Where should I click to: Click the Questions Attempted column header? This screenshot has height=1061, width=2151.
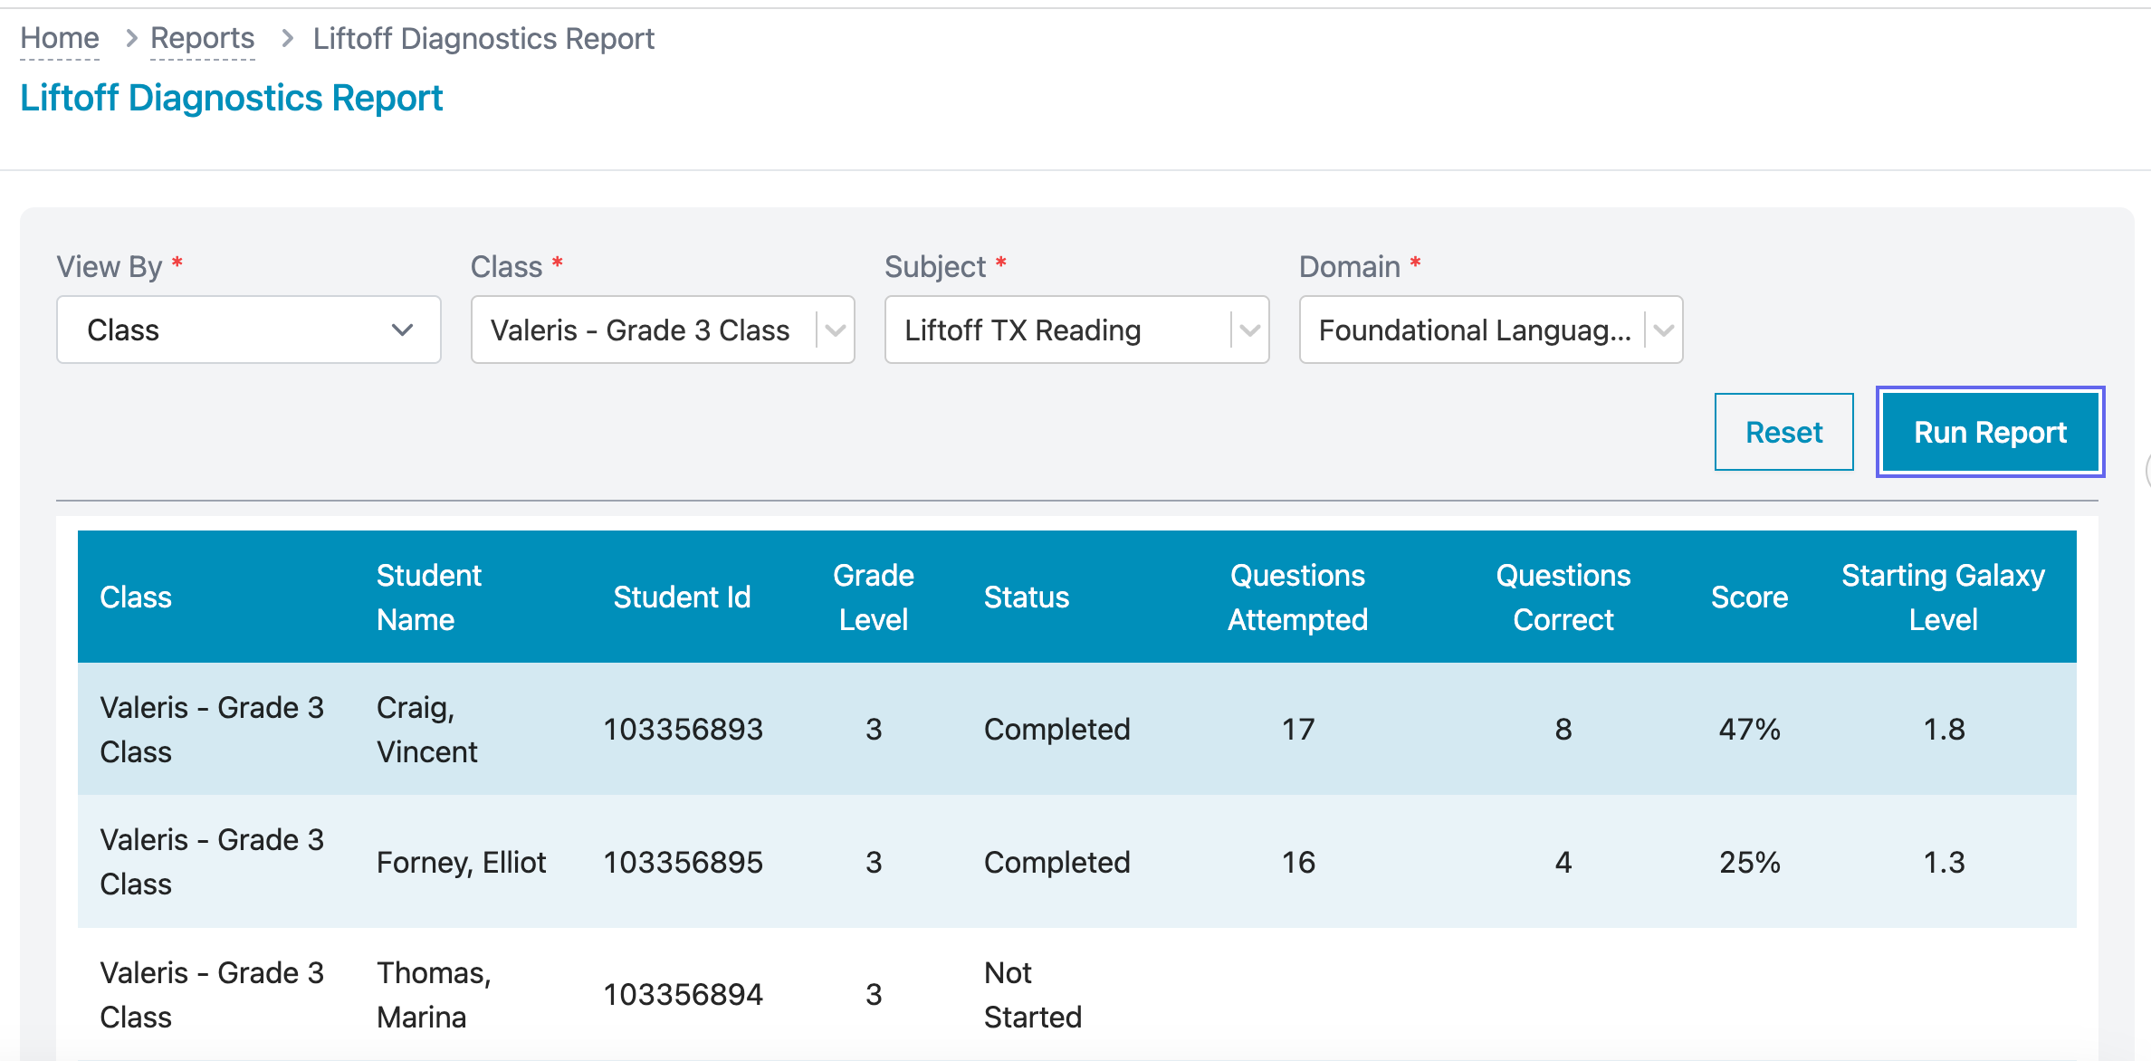1297,597
